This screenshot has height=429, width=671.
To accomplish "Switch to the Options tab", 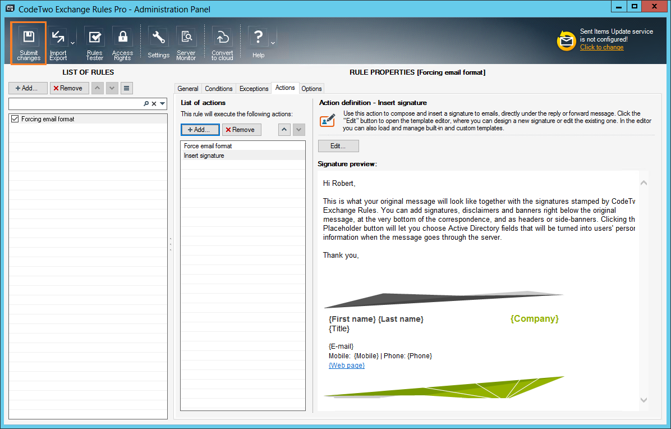I will (311, 89).
